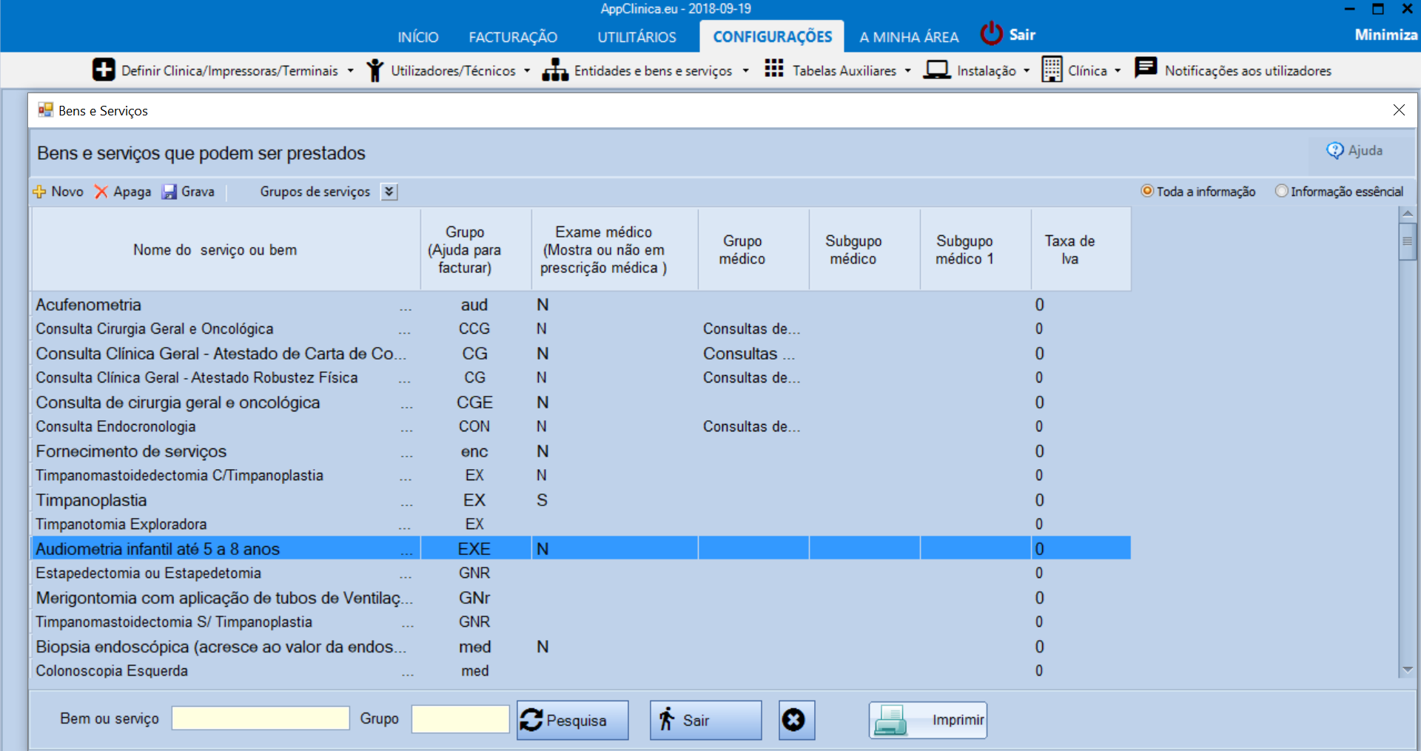Expand Entidades e bens e serviços dropdown arrow

click(x=745, y=71)
